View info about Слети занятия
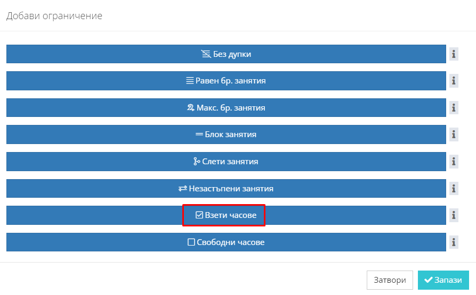 pyautogui.click(x=454, y=162)
